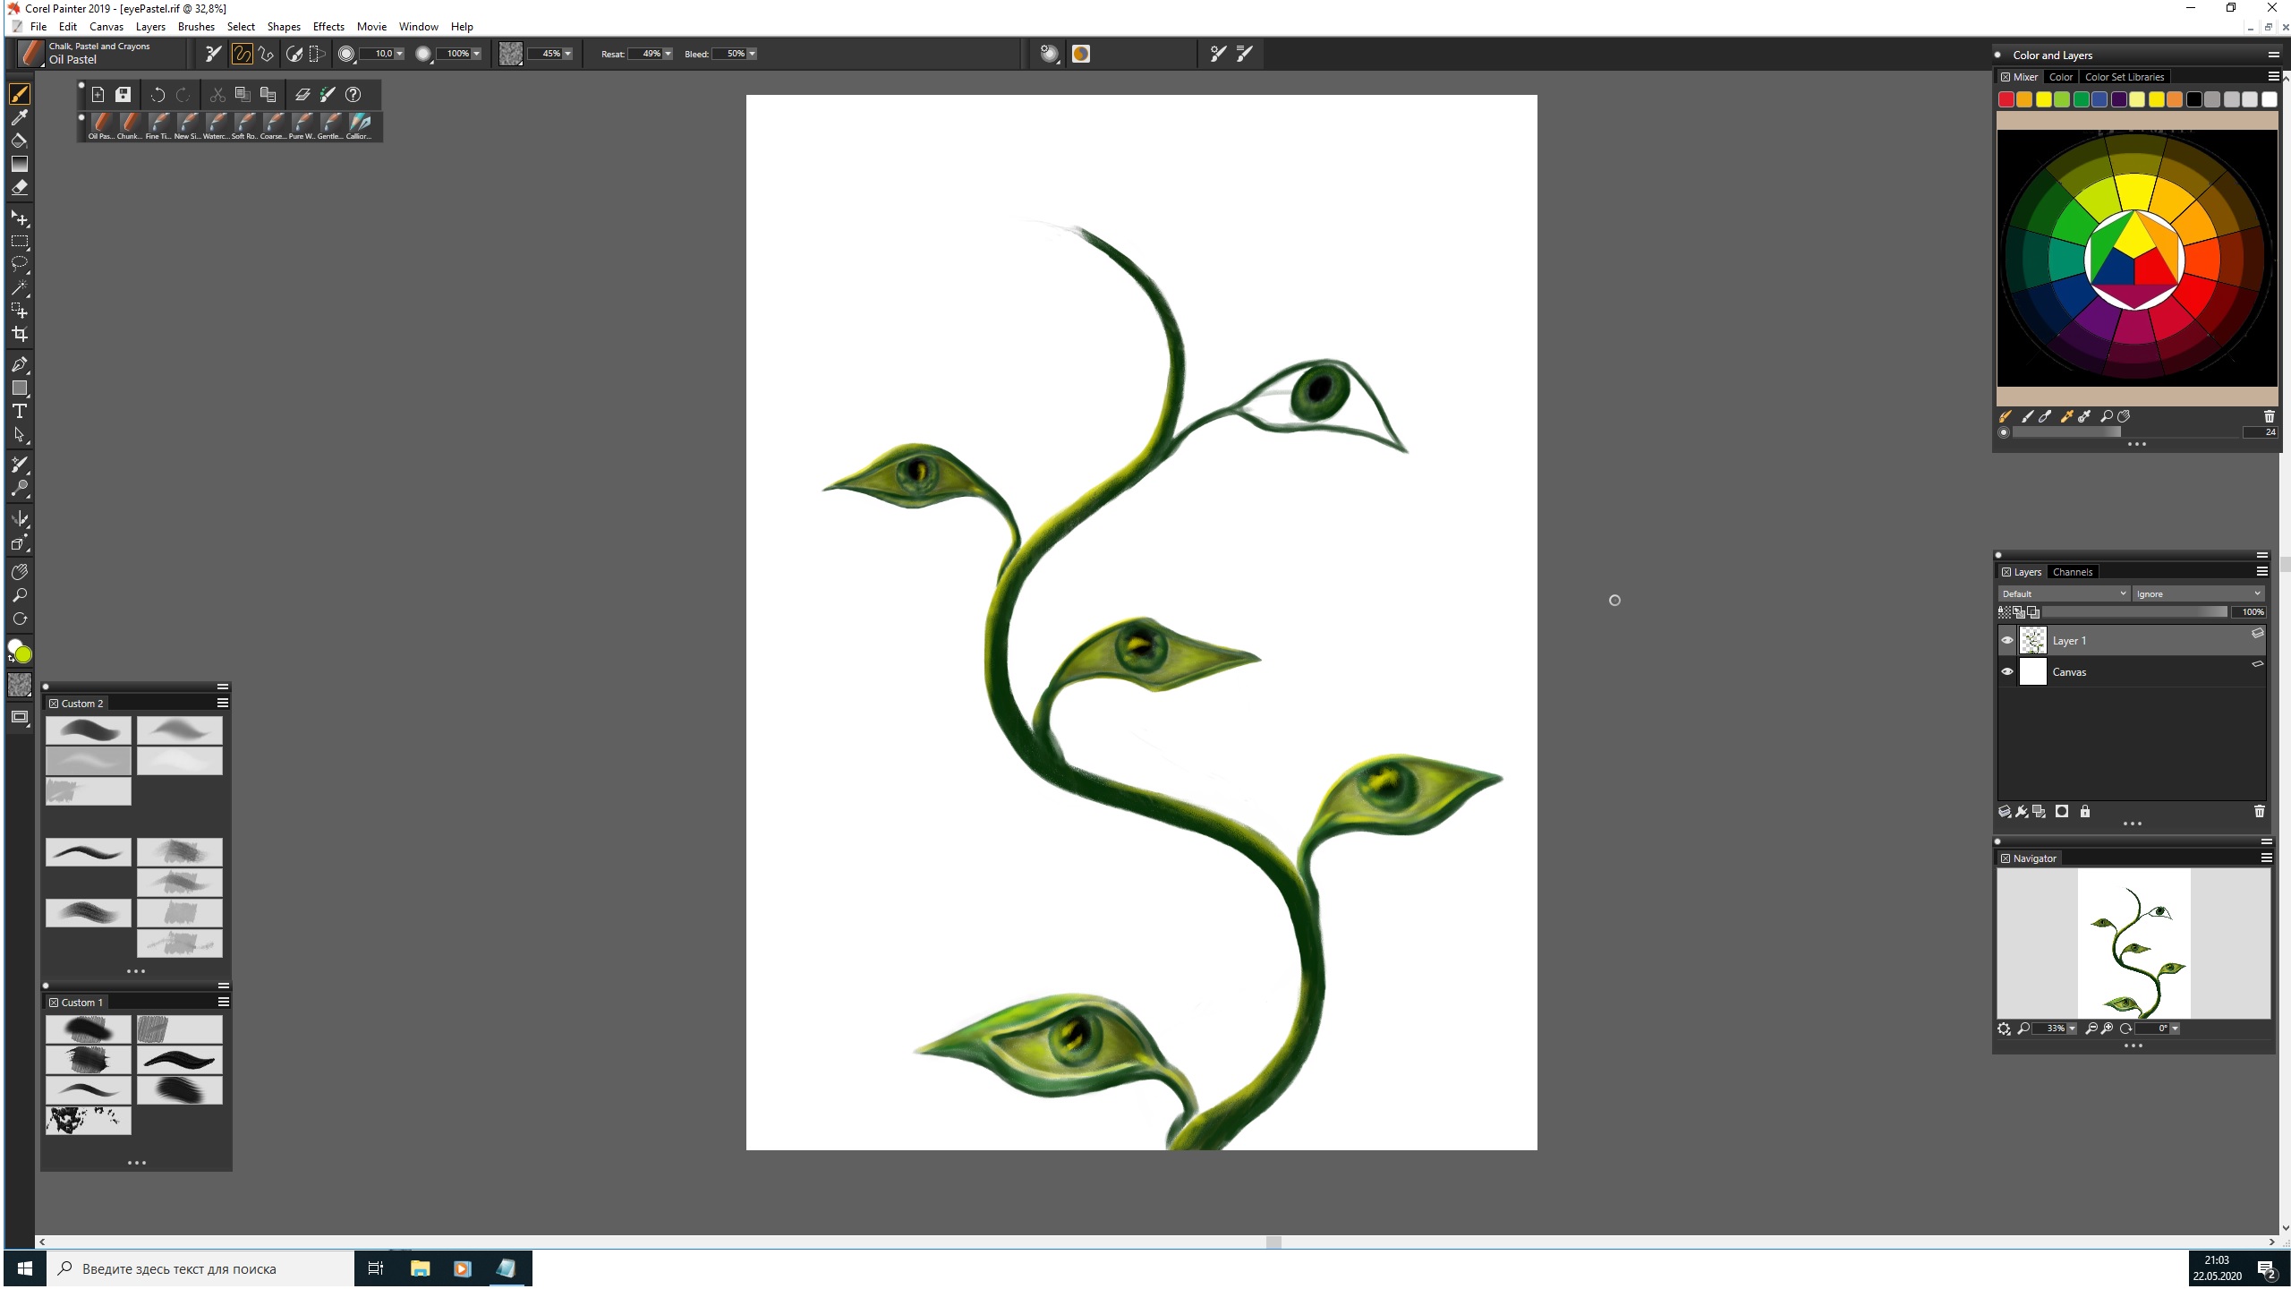Viewport: 2291px width, 1289px height.
Task: Choose the Magic Wand tool
Action: point(19,288)
